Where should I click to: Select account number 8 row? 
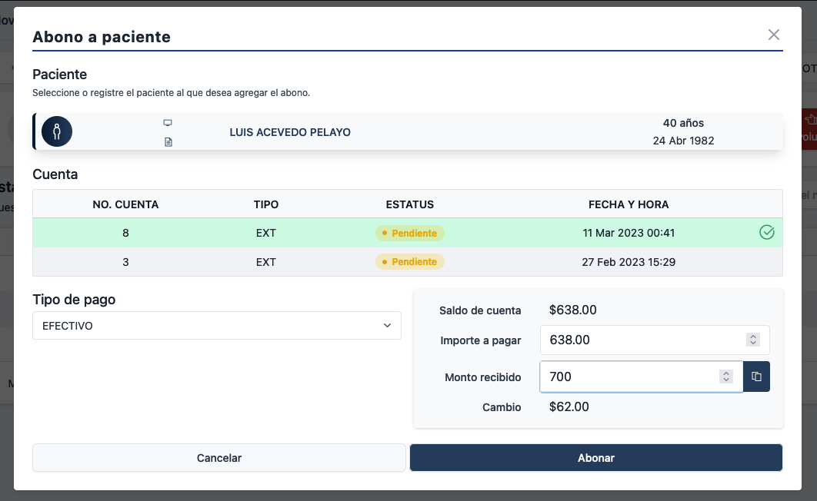pyautogui.click(x=407, y=233)
